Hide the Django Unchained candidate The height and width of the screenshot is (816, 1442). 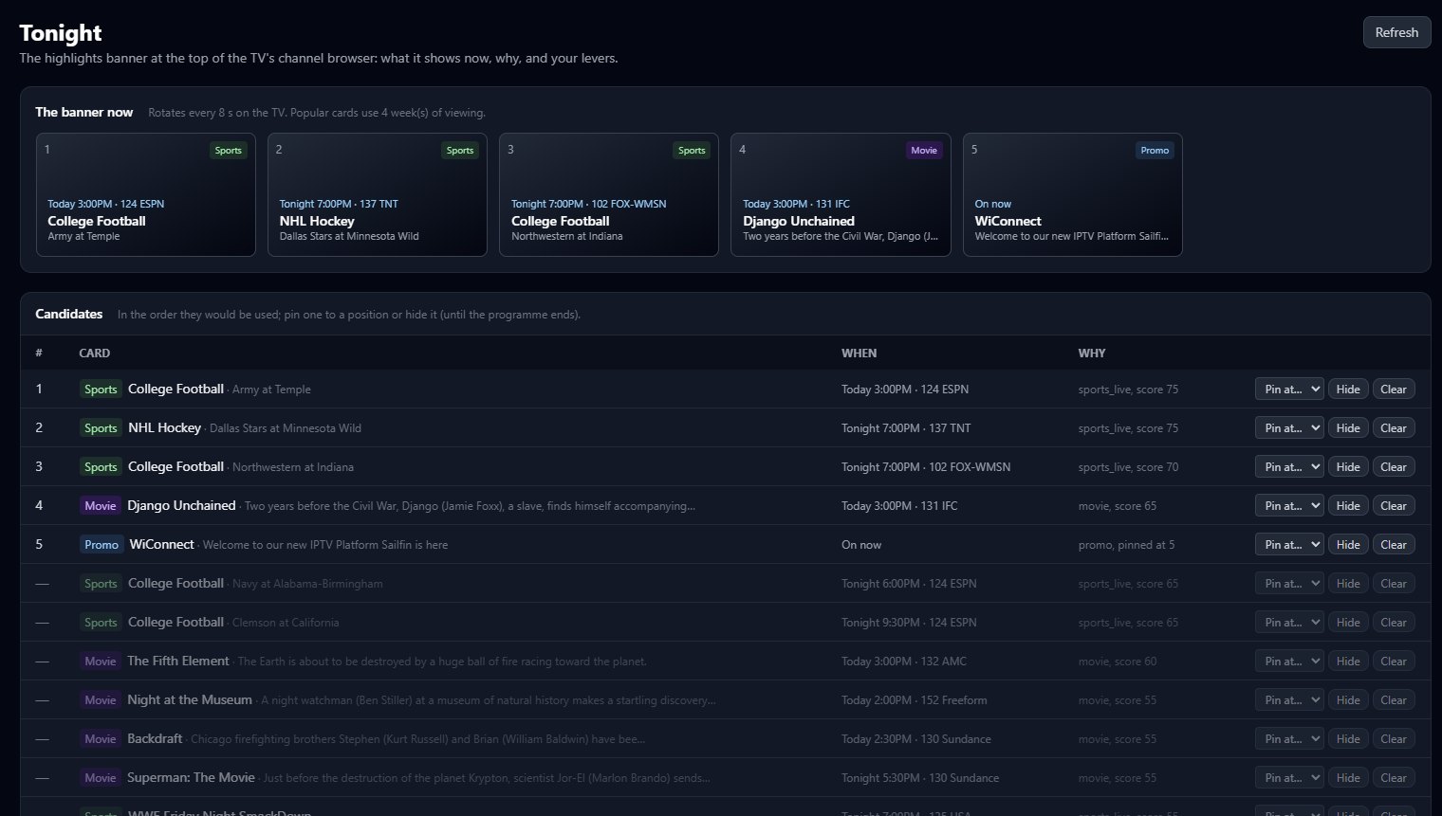(x=1348, y=506)
